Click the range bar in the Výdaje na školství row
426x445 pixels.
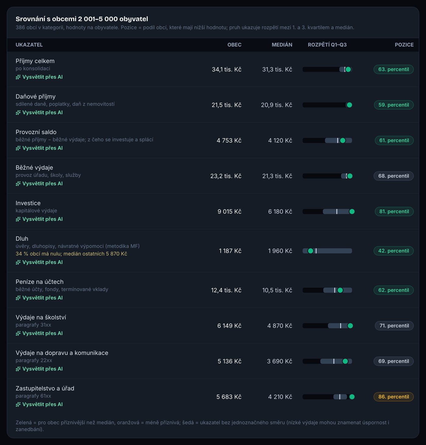(327, 326)
